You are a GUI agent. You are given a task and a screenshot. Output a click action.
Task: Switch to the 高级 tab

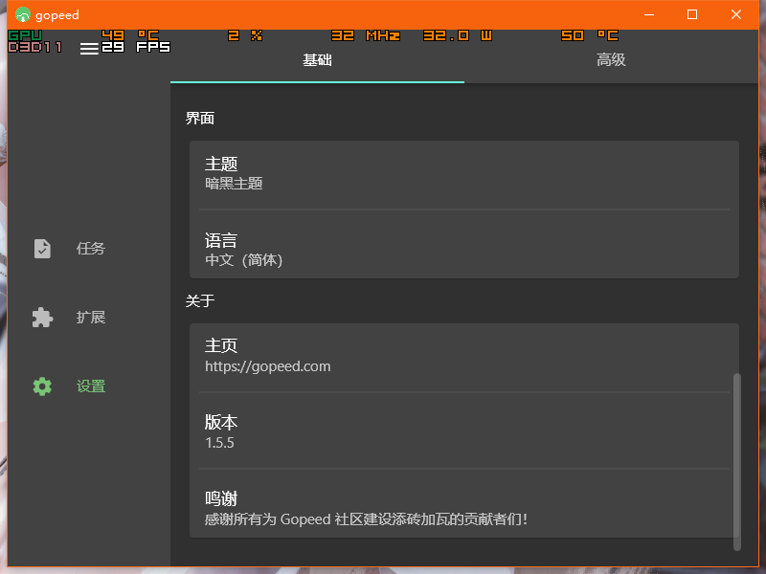611,60
